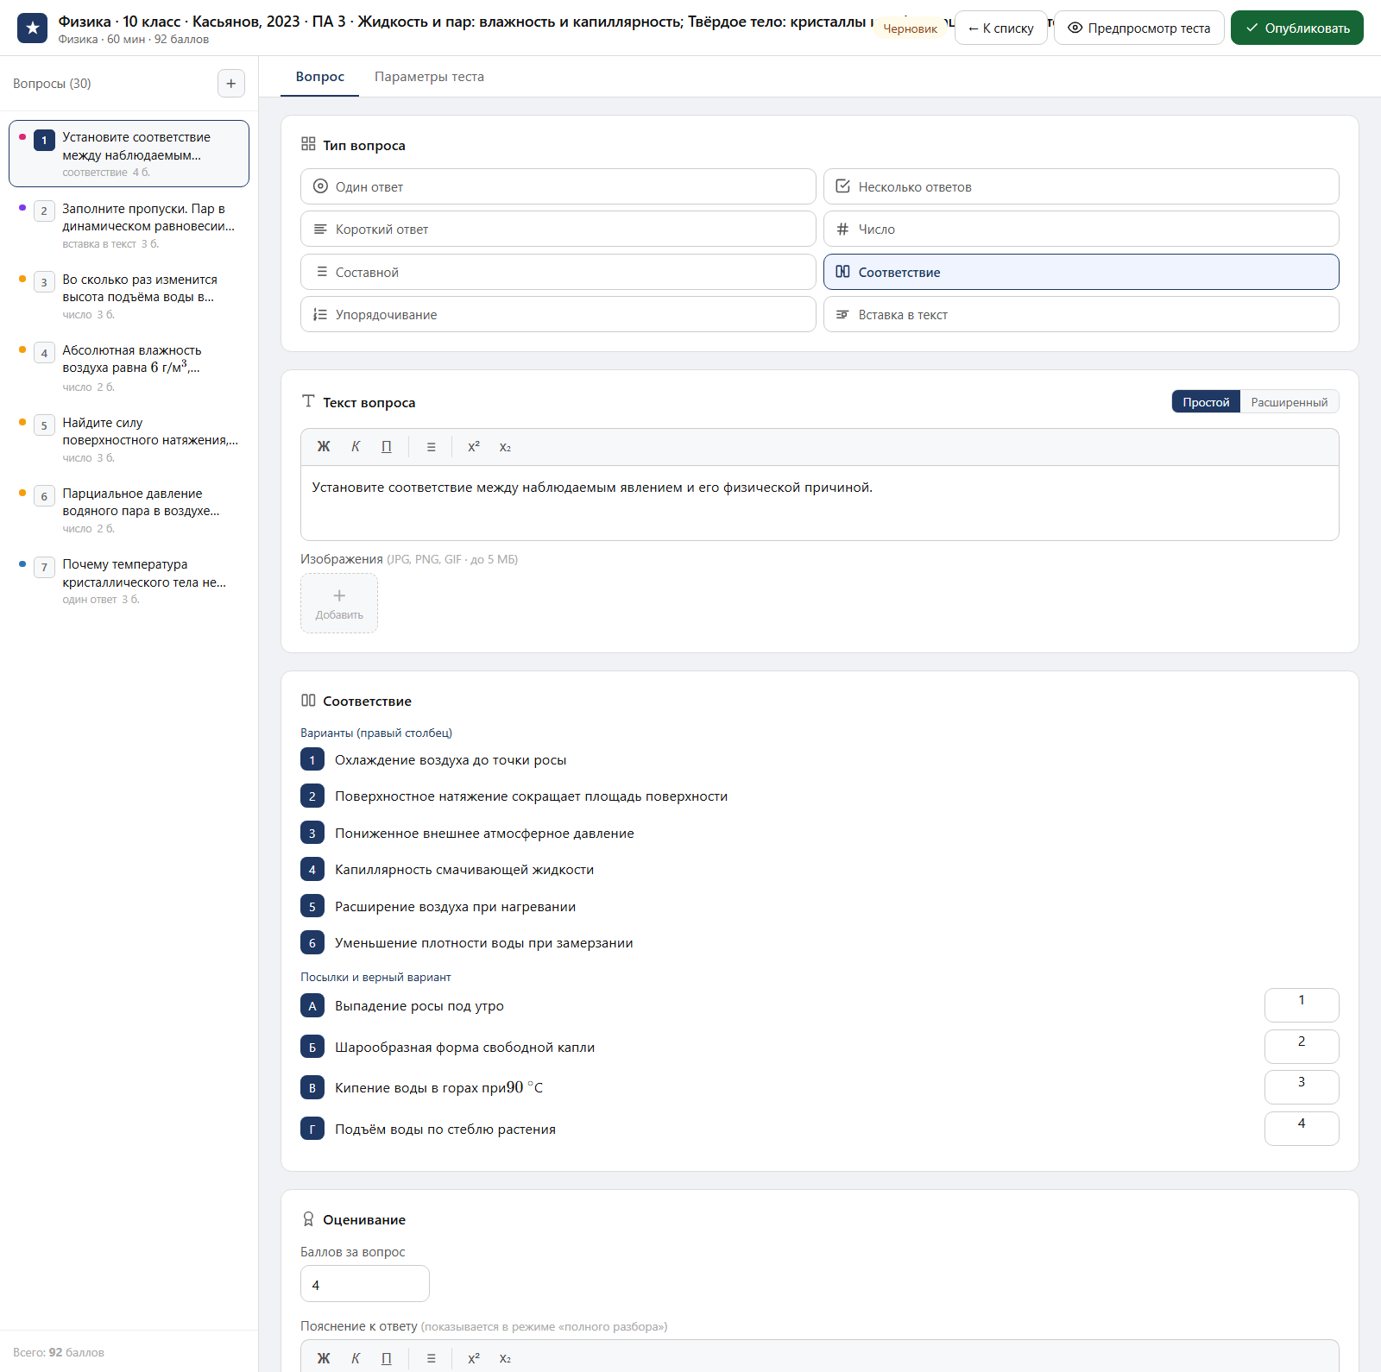
Task: Open question 4 Абсолютная влажность
Action: tap(129, 368)
